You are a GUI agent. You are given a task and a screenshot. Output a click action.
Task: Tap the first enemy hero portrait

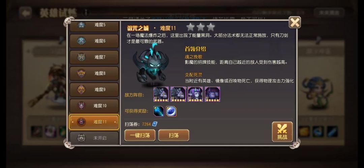pyautogui.click(x=161, y=94)
